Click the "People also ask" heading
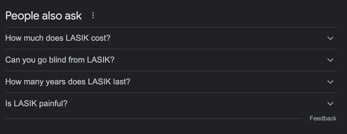This screenshot has height=134, width=347. pyautogui.click(x=43, y=16)
